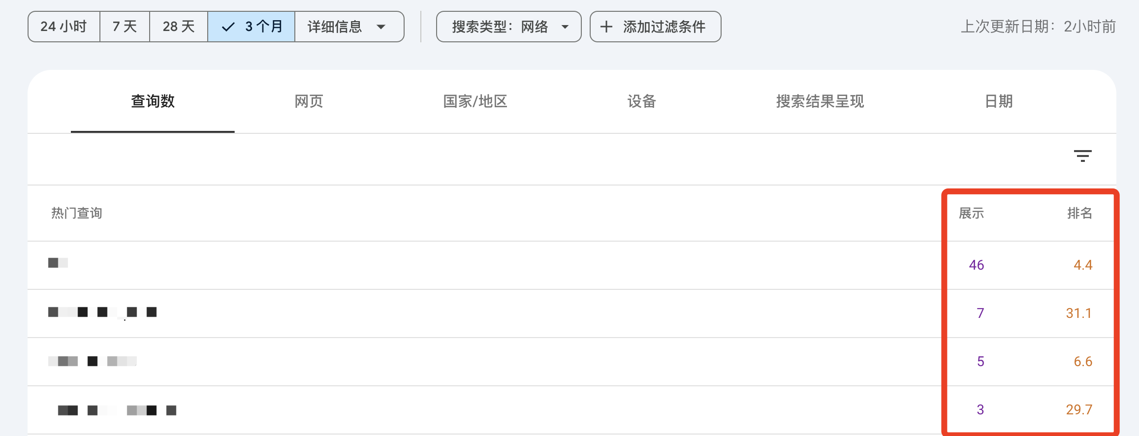The width and height of the screenshot is (1139, 436).
Task: Click impressions value 5
Action: click(x=981, y=362)
